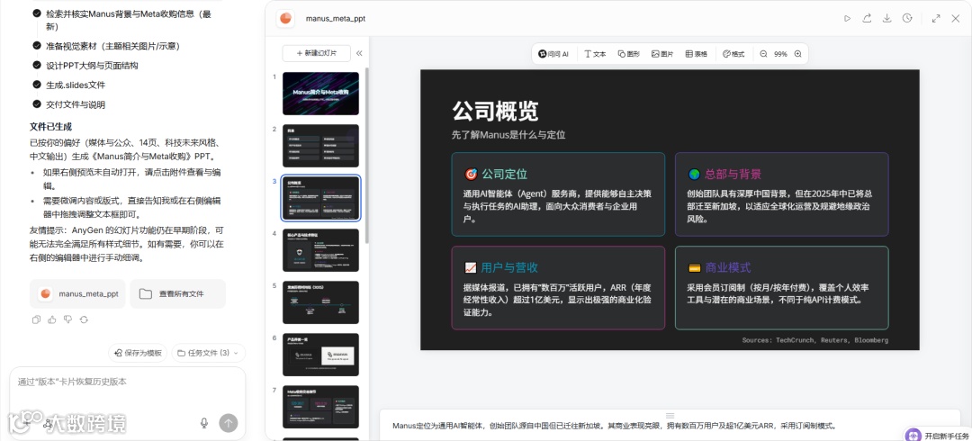The height and width of the screenshot is (441, 972).
Task: Close the manus_meta_ppt preview panel
Action: (955, 19)
